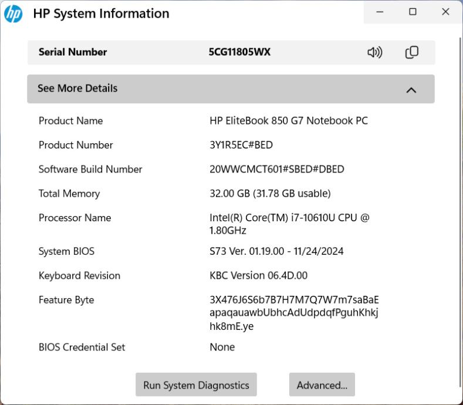463x405 pixels.
Task: Click the KBC Version 06.4D.00 text
Action: coord(258,276)
